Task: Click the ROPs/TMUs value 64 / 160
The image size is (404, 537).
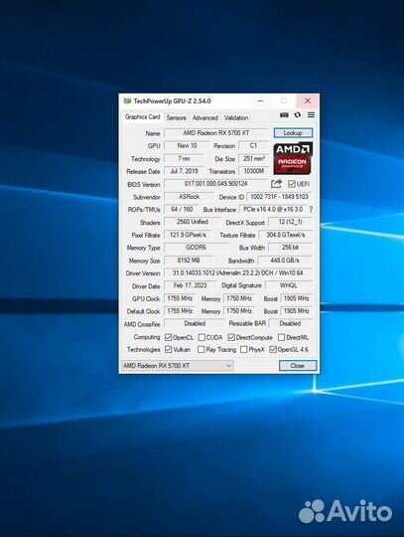Action: coord(182,209)
